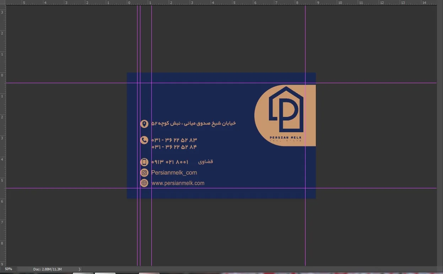Open the status bar info arrow menu
443x274 pixels.
pyautogui.click(x=79, y=269)
